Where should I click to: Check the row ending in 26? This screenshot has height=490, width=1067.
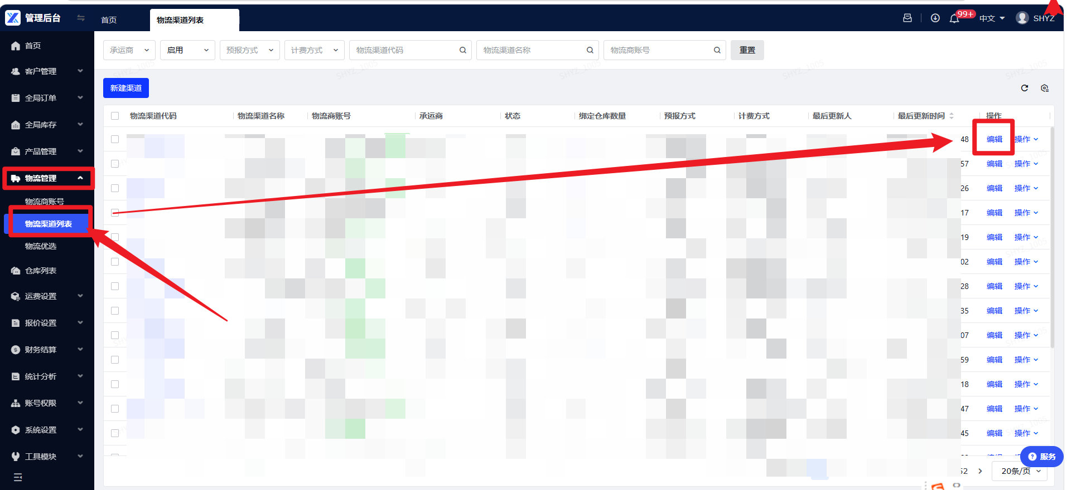tap(115, 188)
